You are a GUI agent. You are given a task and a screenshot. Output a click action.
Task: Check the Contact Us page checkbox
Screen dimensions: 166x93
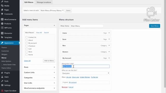point(26,37)
